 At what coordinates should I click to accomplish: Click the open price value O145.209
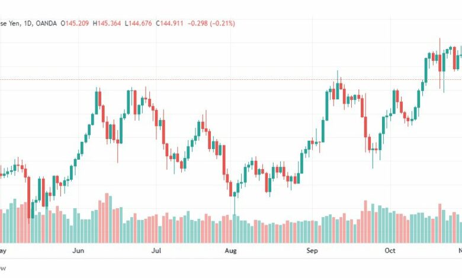75,23
